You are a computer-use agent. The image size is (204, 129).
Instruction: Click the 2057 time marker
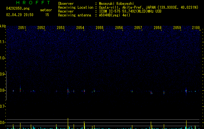(x=138, y=27)
